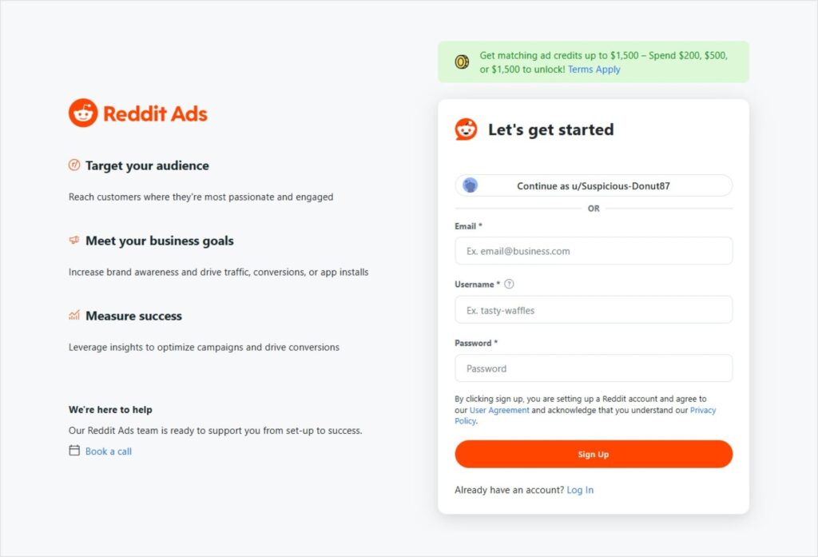Click the gold coin icon in the credits banner
The width and height of the screenshot is (818, 557).
pyautogui.click(x=462, y=62)
